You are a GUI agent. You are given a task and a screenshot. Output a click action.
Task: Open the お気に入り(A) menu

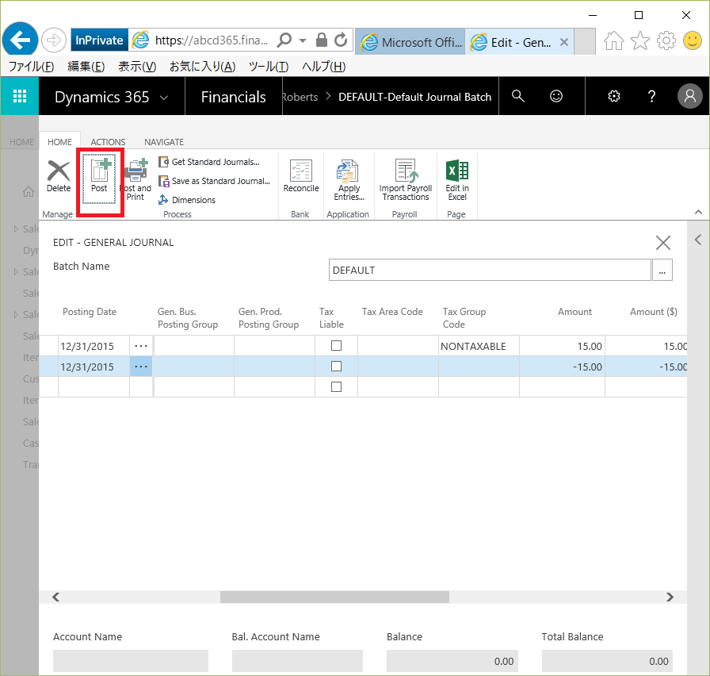(202, 67)
